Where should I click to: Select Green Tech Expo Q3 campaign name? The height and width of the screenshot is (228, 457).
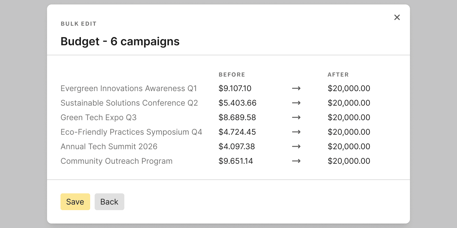click(x=99, y=117)
